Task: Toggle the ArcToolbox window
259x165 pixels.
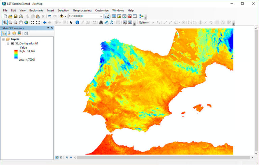Action: point(129,16)
